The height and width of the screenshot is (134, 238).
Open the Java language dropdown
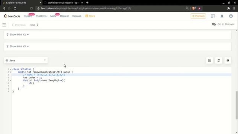(26, 60)
